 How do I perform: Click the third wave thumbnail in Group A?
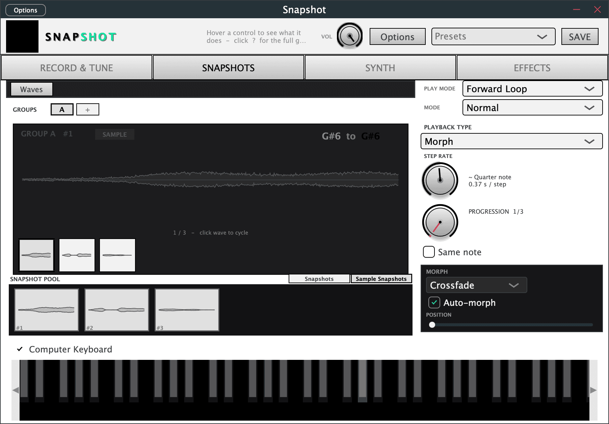point(117,255)
